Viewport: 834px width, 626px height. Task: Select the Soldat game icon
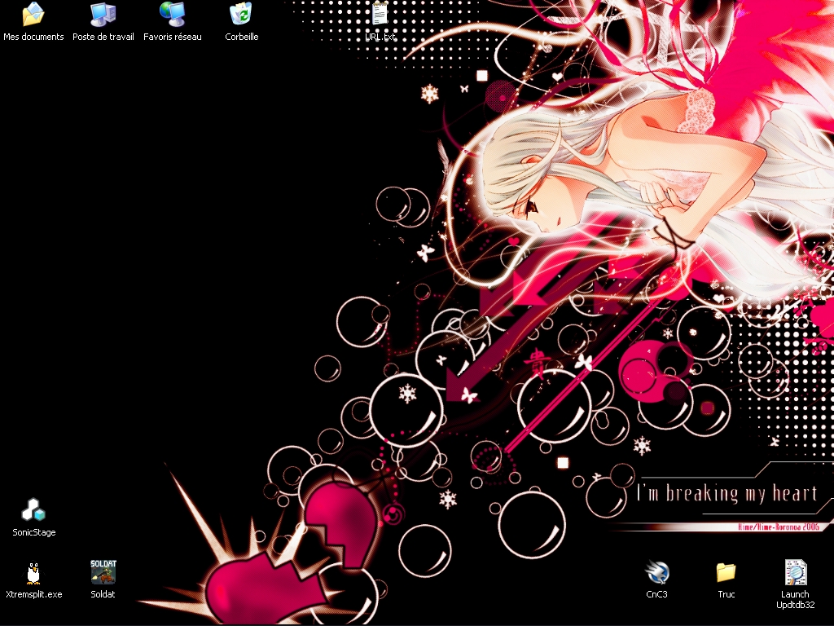(x=103, y=572)
